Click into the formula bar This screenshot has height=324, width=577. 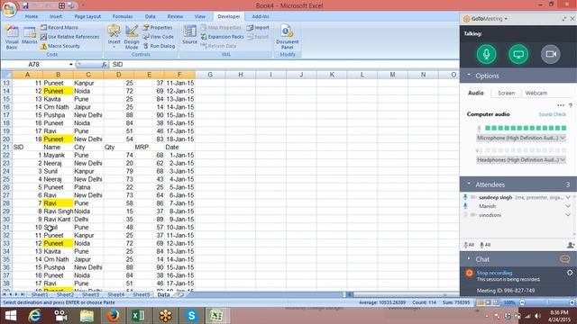coord(283,64)
